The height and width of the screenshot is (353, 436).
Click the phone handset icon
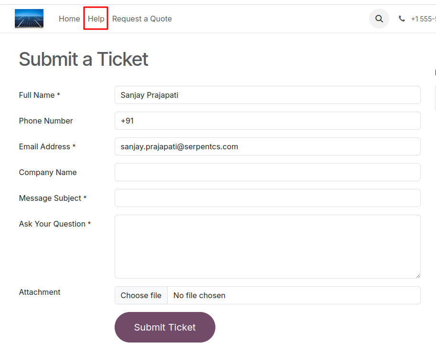pos(402,19)
